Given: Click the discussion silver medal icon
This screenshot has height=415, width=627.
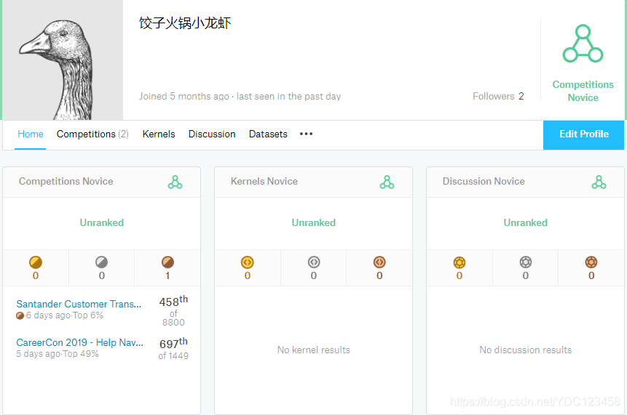Looking at the screenshot, I should click(x=526, y=262).
